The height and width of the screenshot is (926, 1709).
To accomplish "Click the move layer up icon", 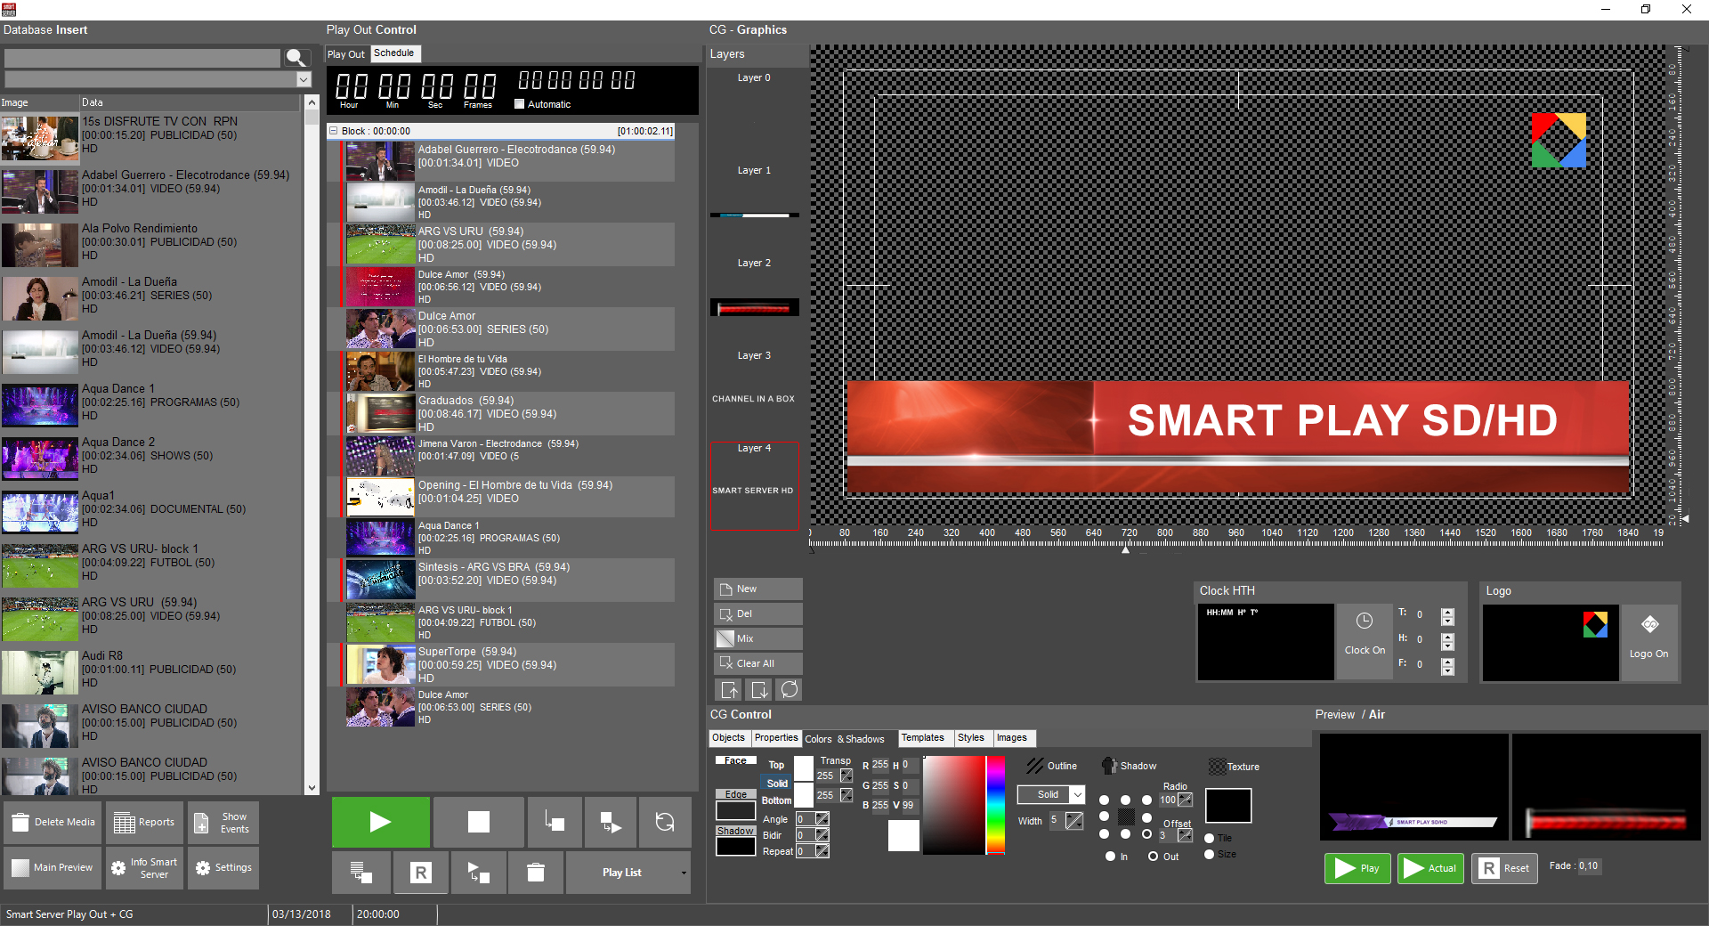I will pos(730,689).
